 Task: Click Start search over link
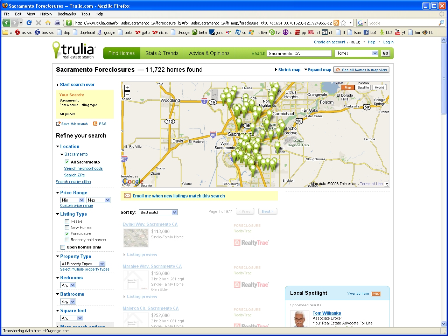[77, 85]
